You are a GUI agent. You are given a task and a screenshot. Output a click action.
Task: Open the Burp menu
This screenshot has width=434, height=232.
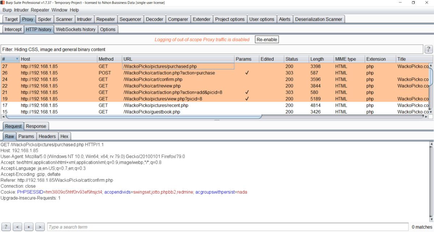7,10
